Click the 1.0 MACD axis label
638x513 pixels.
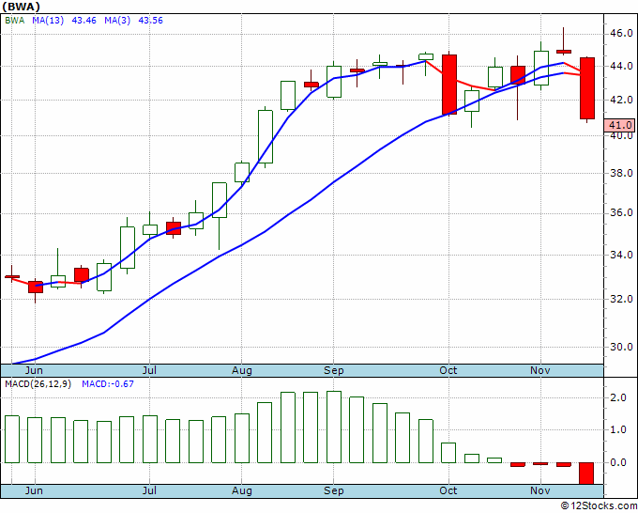[618, 430]
